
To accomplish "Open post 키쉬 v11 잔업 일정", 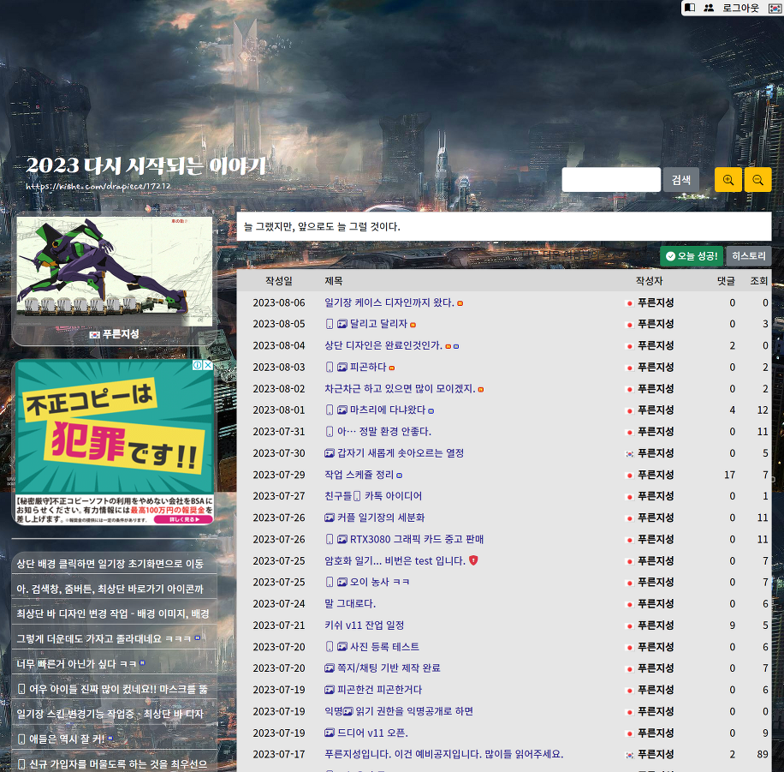I will click(370, 625).
